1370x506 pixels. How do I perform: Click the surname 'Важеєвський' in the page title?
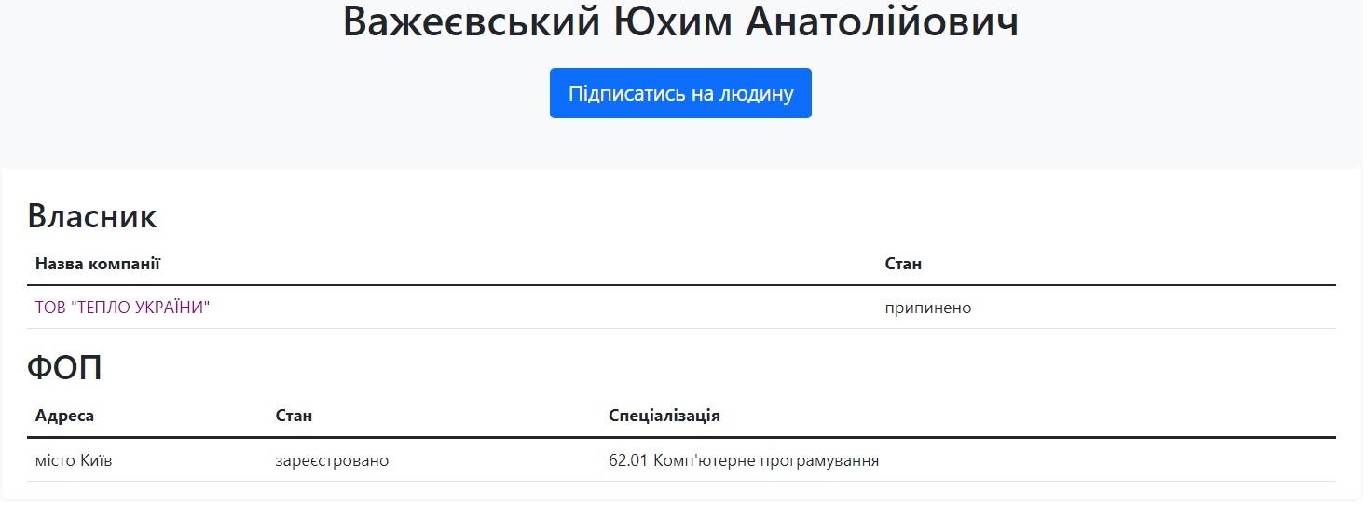tap(472, 22)
